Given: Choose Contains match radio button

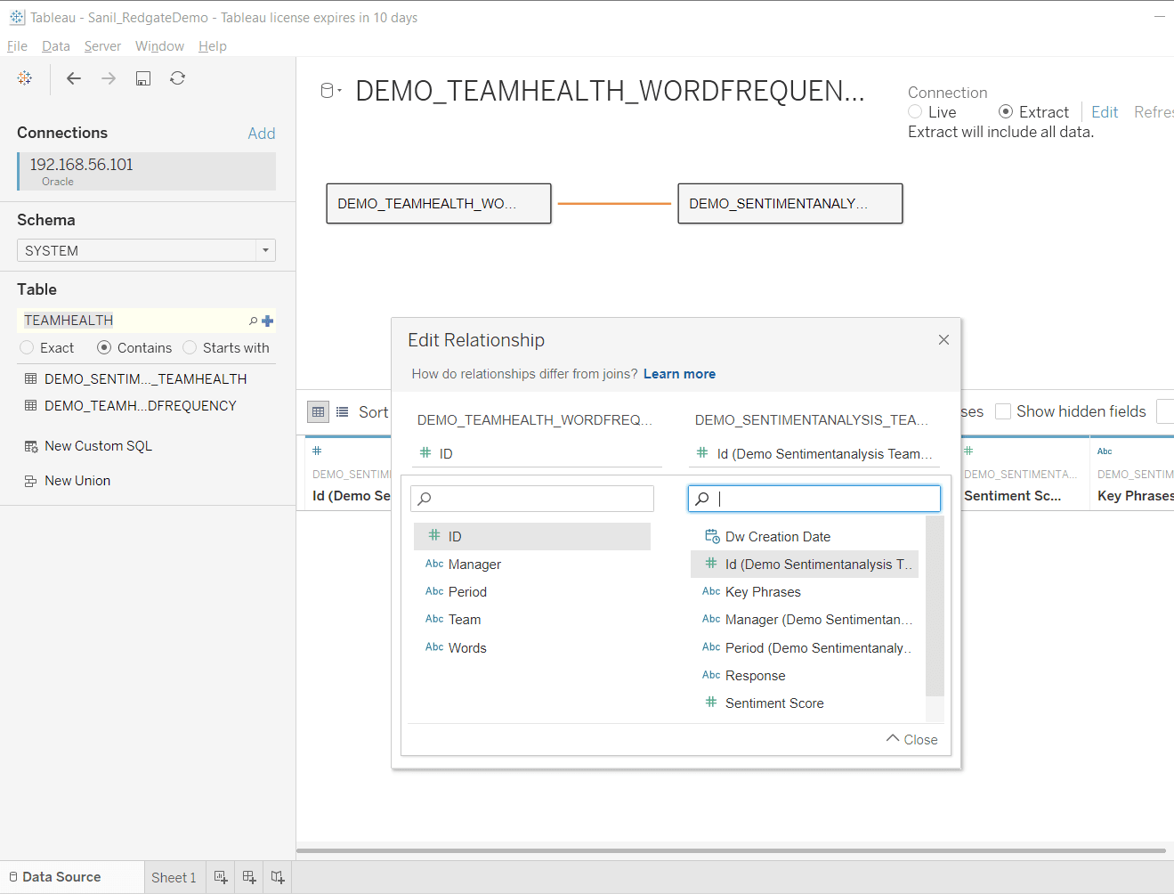Looking at the screenshot, I should 104,348.
